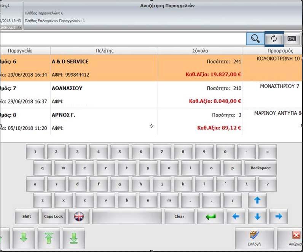Image resolution: width=303 pixels, height=252 pixels.
Task: Jump to first row with green up-to-bar arrow
Action: (49, 238)
